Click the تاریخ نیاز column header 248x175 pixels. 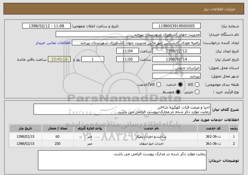point(25,128)
